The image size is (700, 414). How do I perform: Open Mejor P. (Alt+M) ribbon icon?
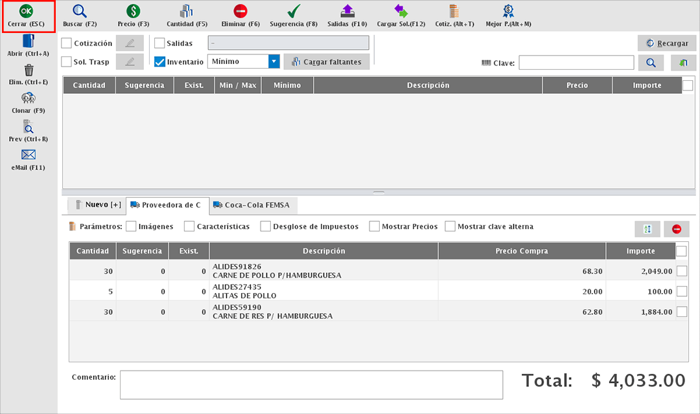click(x=508, y=12)
